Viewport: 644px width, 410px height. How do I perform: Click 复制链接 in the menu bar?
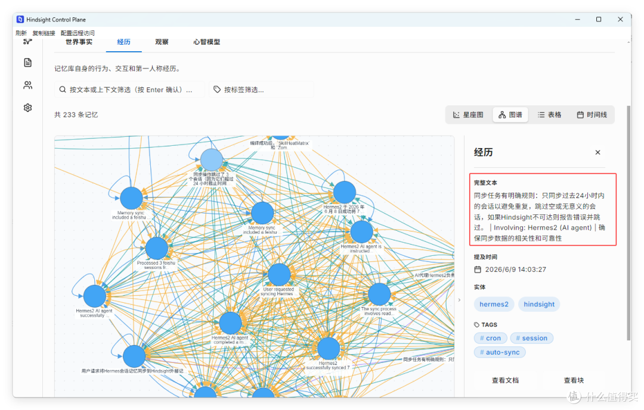point(44,33)
